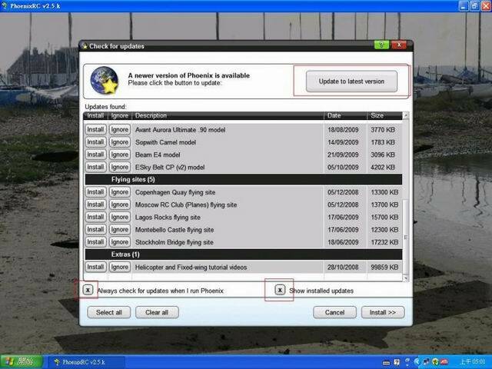Toggle Show installed updates checkbox
The width and height of the screenshot is (492, 369).
(280, 290)
